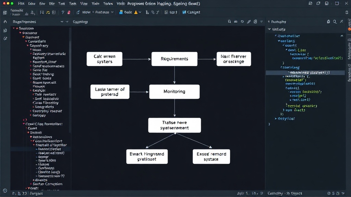Select 'Contonns' item in the tree
Viewport: 351px width, 197px height.
(46, 168)
